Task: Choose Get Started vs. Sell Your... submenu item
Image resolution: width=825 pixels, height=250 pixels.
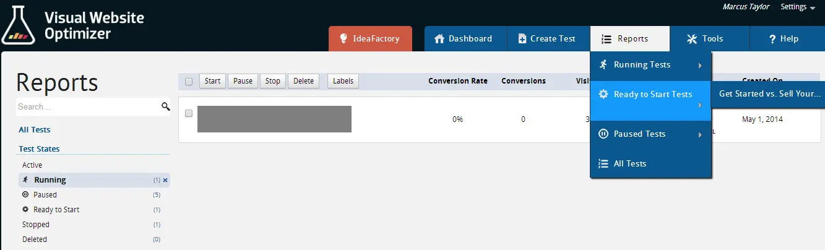Action: click(x=770, y=94)
